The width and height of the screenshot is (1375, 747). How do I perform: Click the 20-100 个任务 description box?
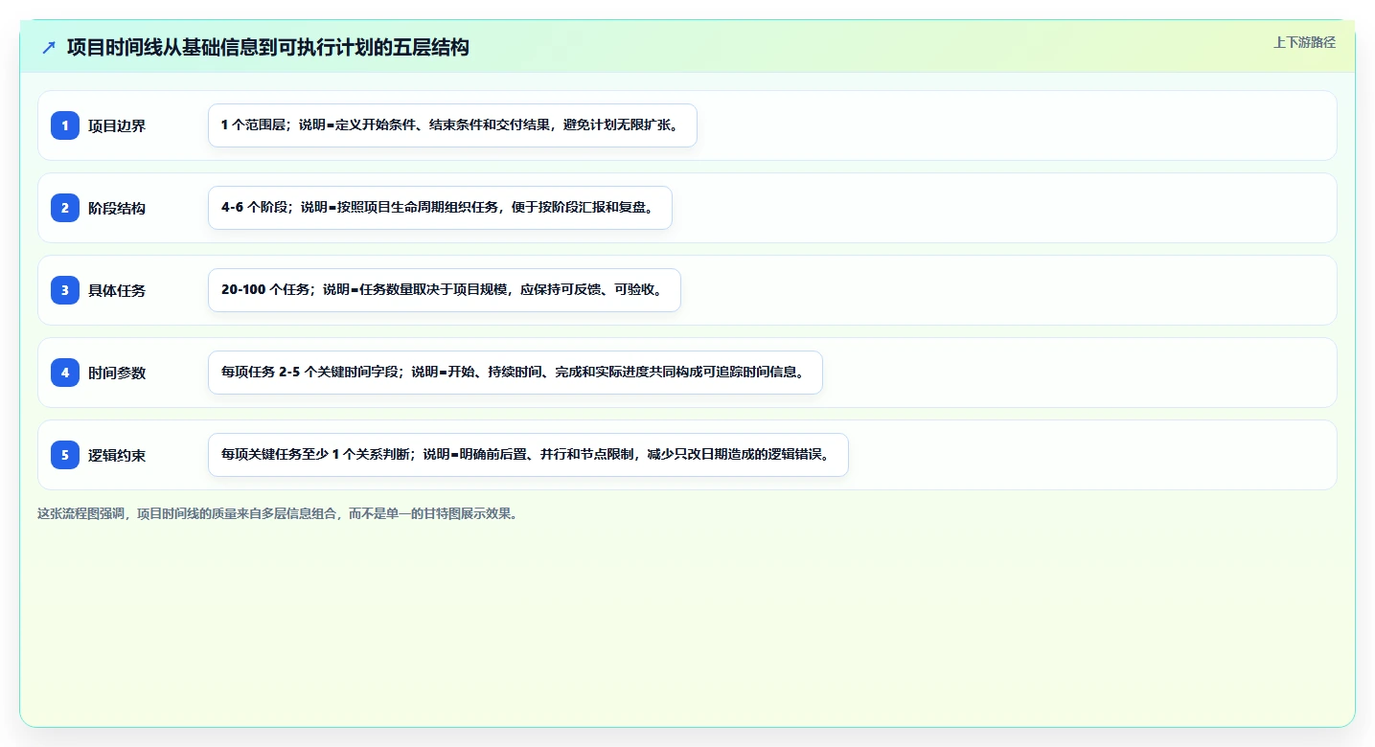point(445,290)
